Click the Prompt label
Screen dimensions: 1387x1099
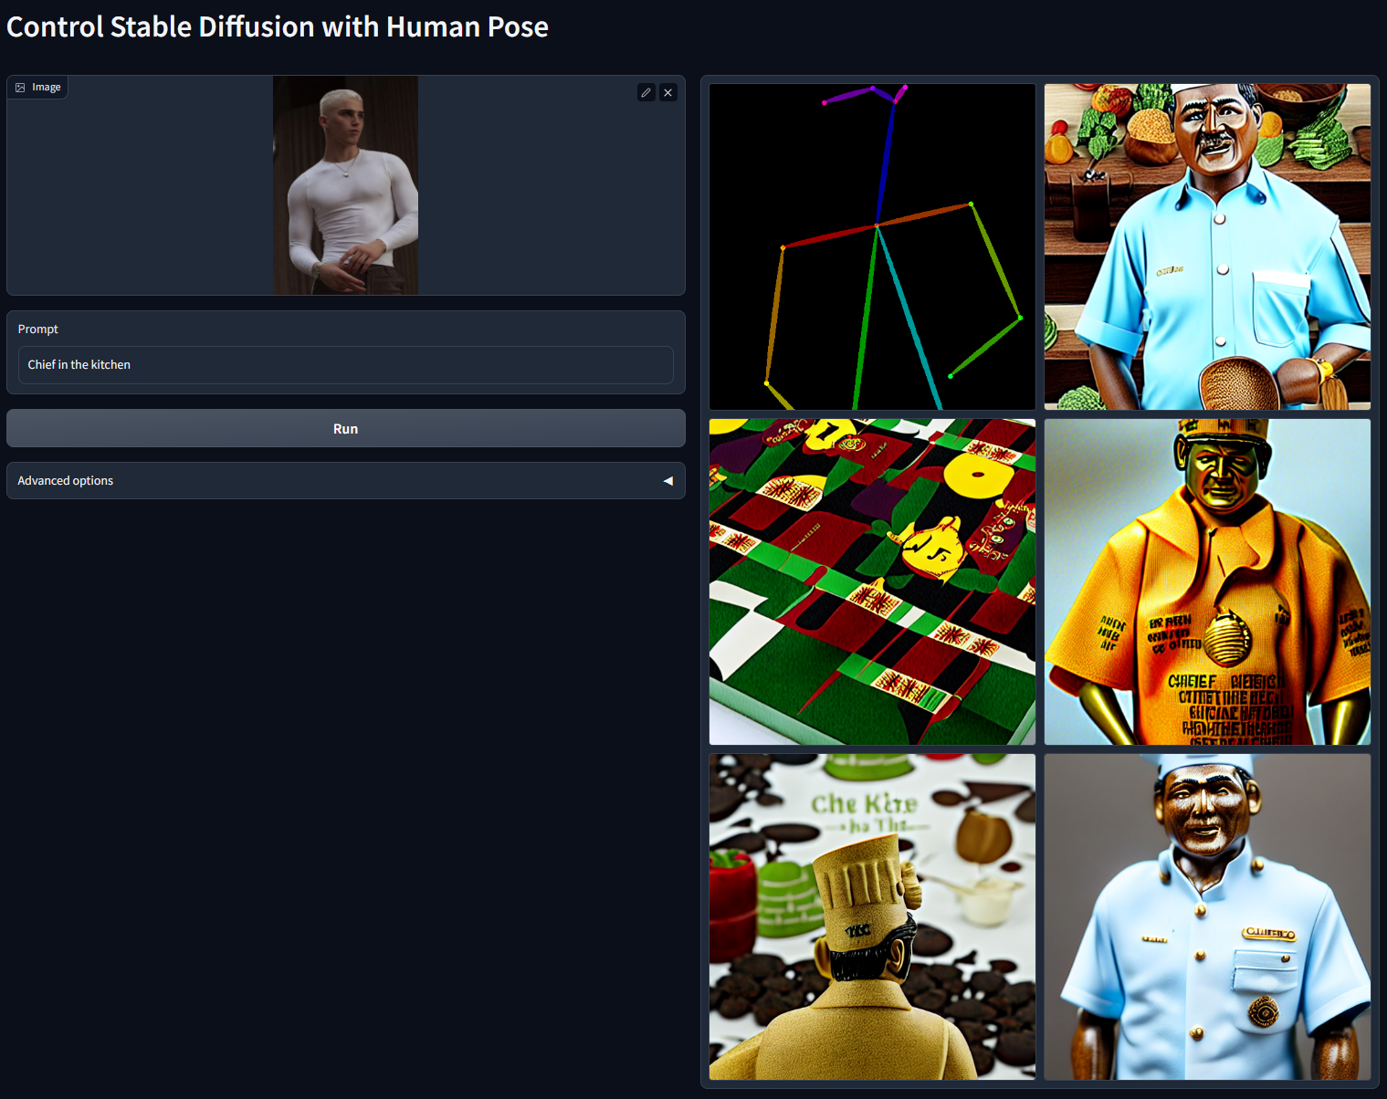(x=38, y=330)
